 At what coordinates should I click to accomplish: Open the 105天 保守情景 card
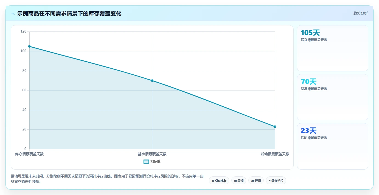coord(333,48)
